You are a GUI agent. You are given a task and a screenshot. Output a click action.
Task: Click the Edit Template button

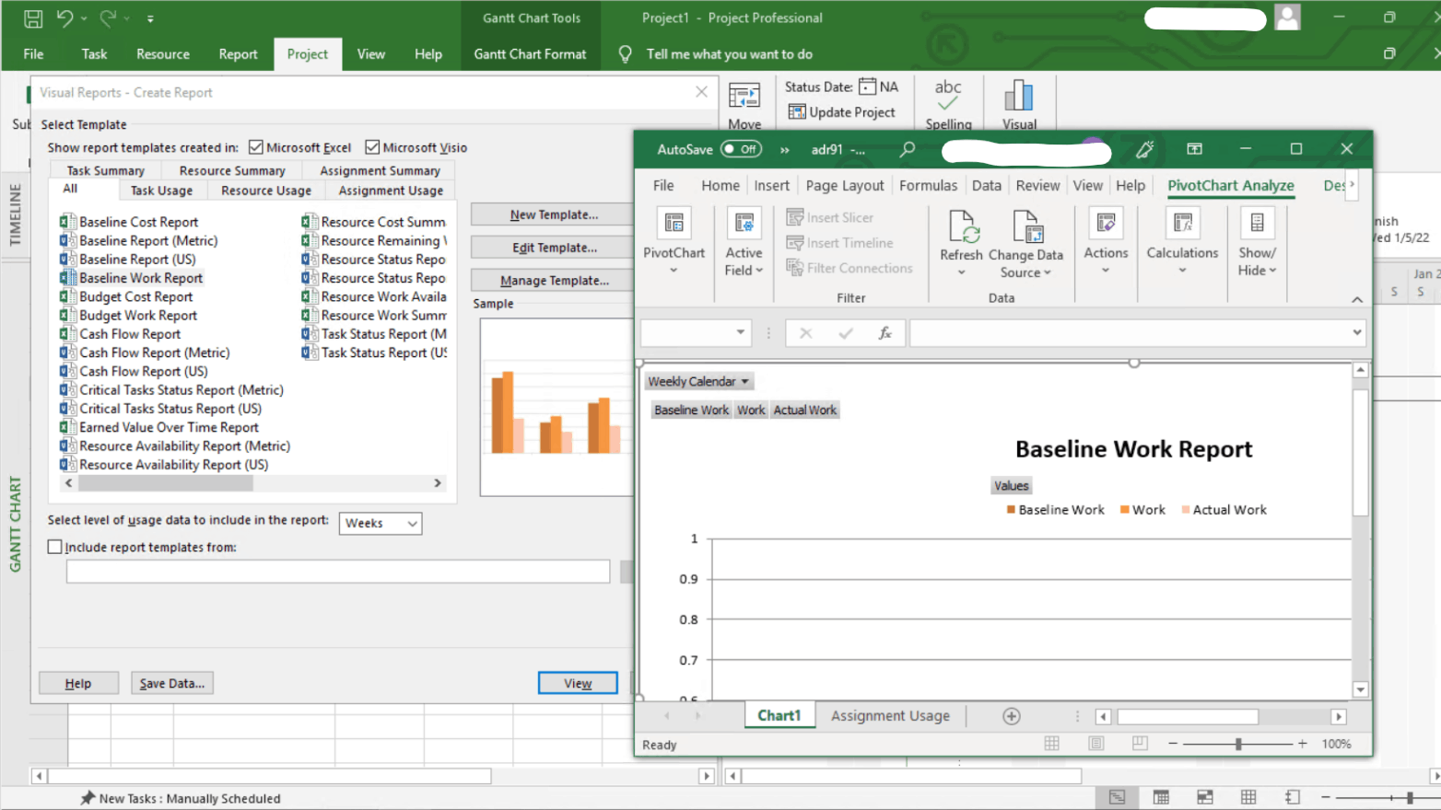tap(554, 248)
